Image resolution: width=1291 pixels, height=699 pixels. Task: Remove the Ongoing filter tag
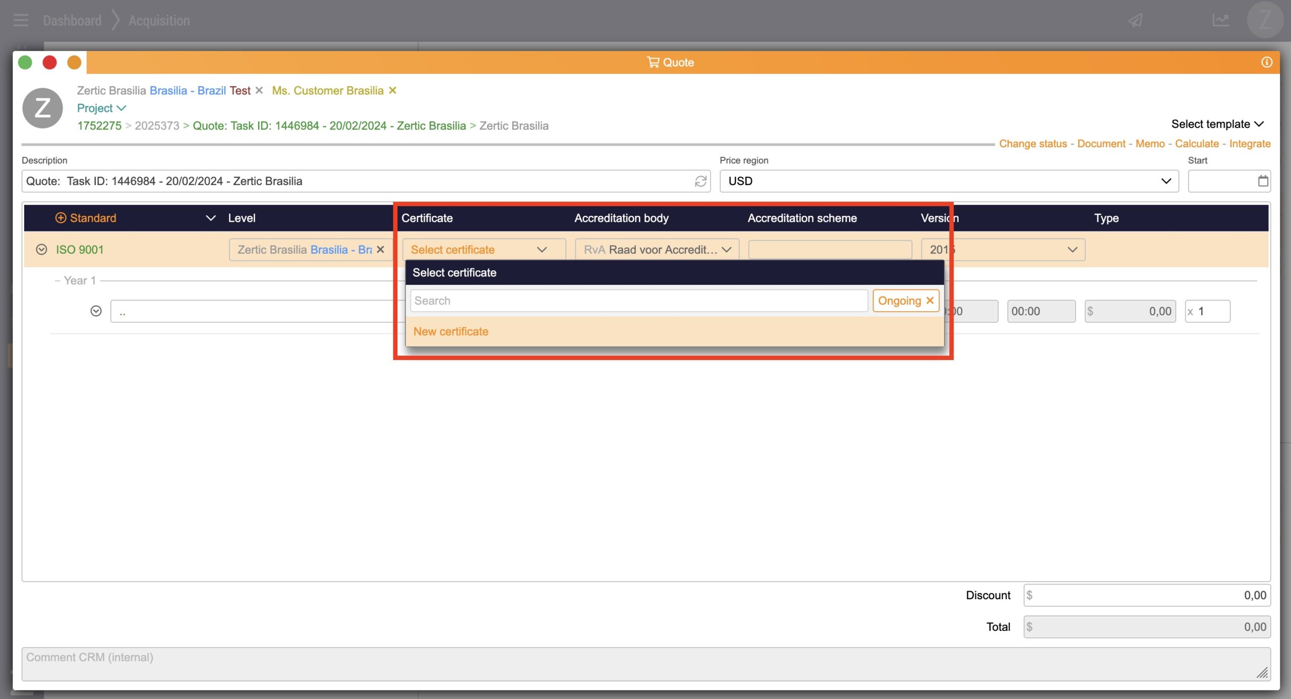930,301
